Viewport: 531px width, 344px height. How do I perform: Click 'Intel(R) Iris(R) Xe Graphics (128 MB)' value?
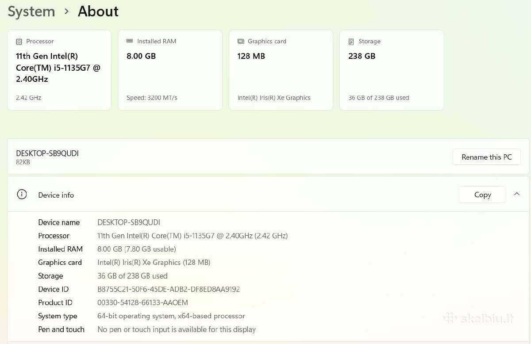(154, 262)
